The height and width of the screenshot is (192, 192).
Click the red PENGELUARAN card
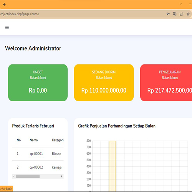(166, 83)
